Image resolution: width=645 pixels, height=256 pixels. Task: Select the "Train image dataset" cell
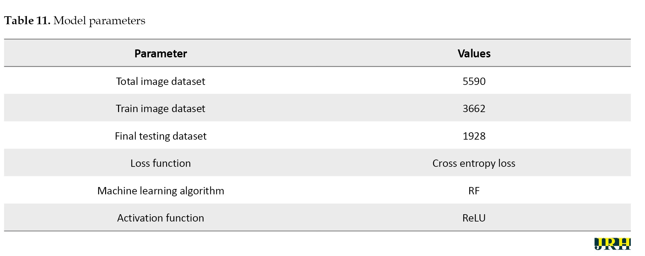coord(161,108)
